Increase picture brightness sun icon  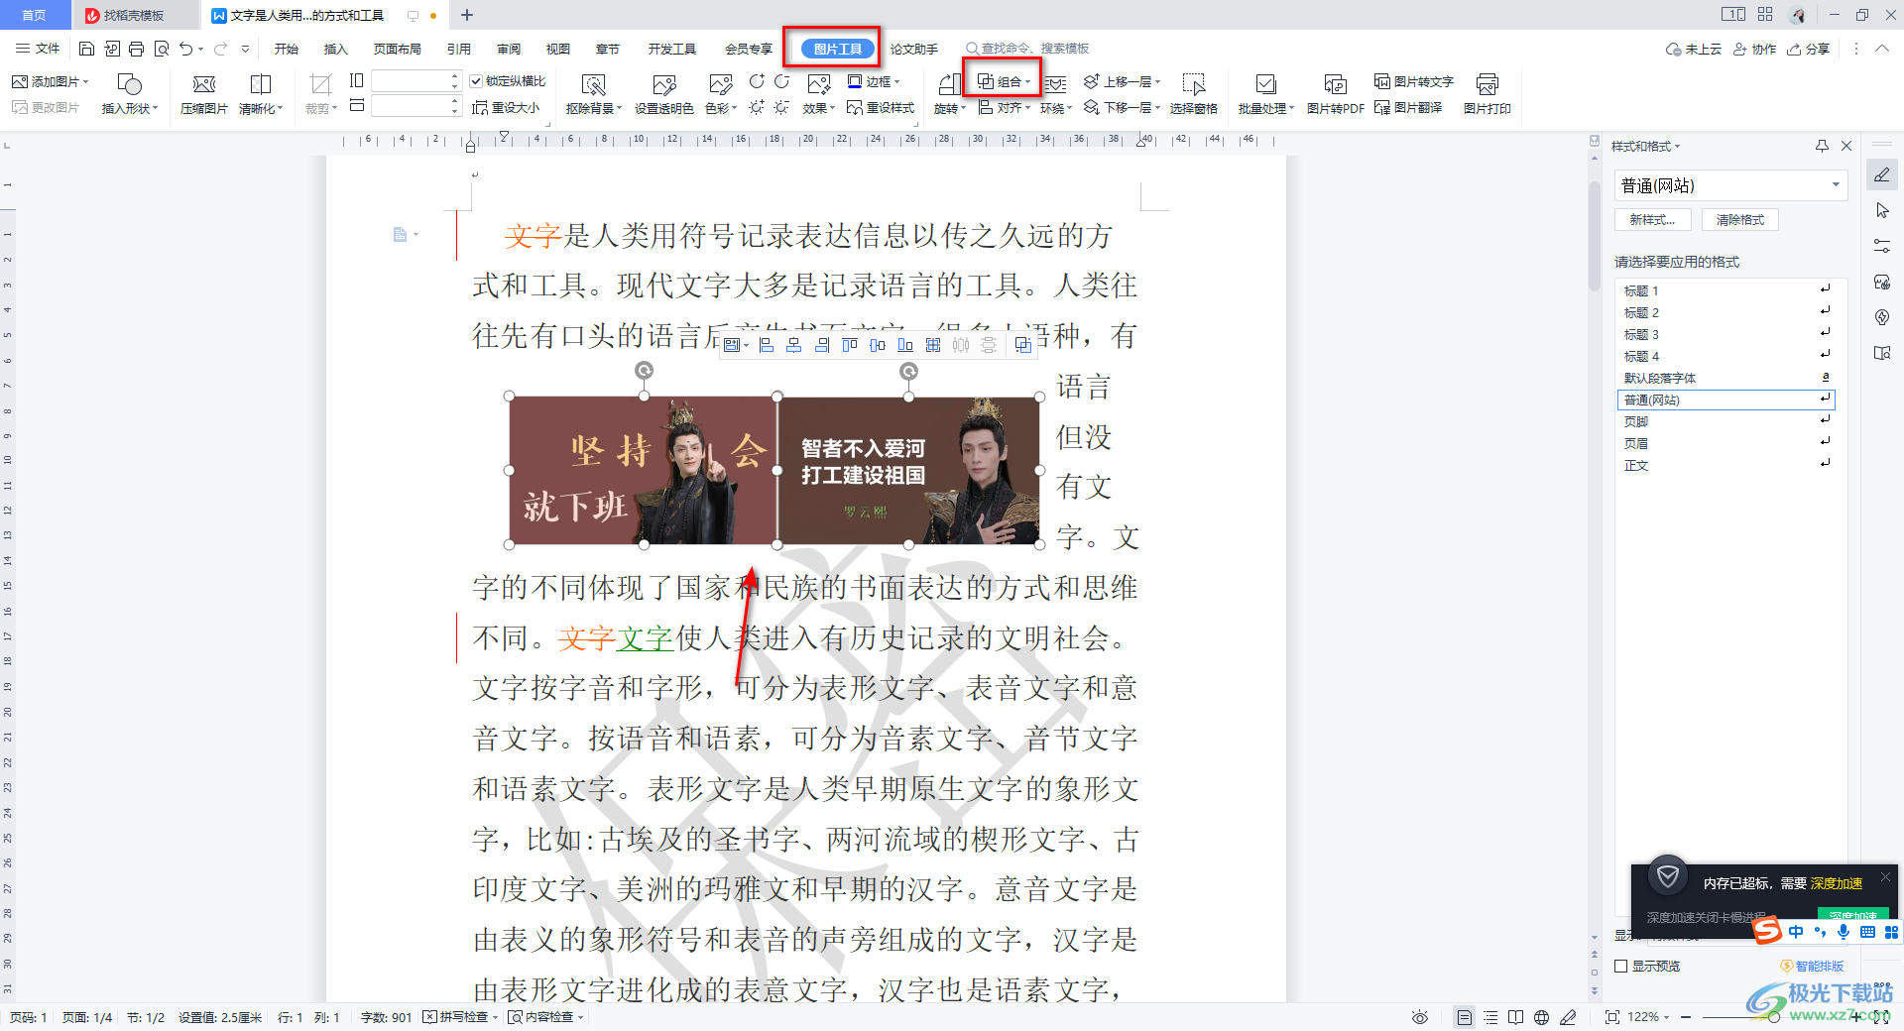pos(757,107)
